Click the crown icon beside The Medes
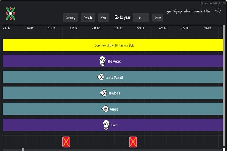The width and height of the screenshot is (227, 151). (102, 61)
